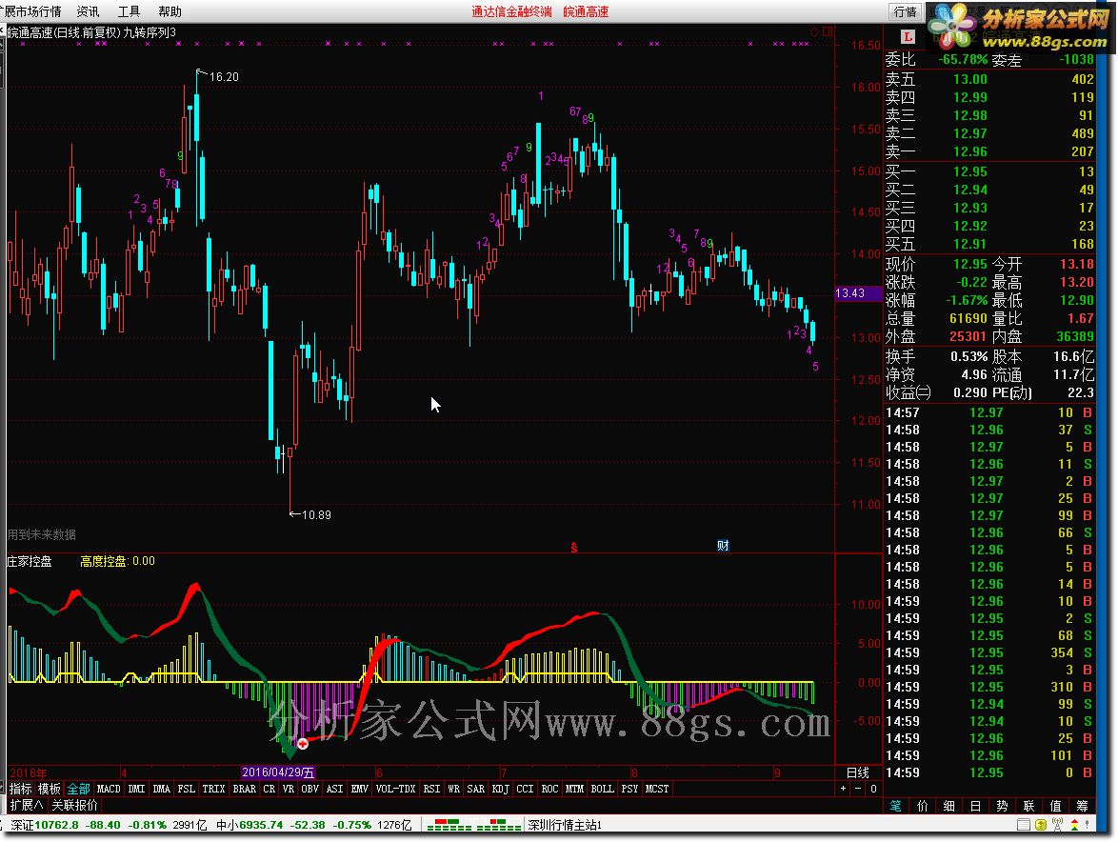This screenshot has height=842, width=1118.
Task: Switch to the BRAR indicator
Action: [x=244, y=789]
